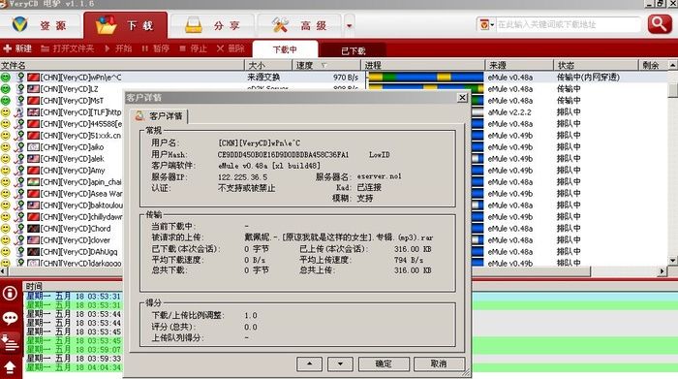Click 打开文件夹 (Open folder) in toolbar
Image resolution: width=678 pixels, height=379 pixels.
coord(68,48)
